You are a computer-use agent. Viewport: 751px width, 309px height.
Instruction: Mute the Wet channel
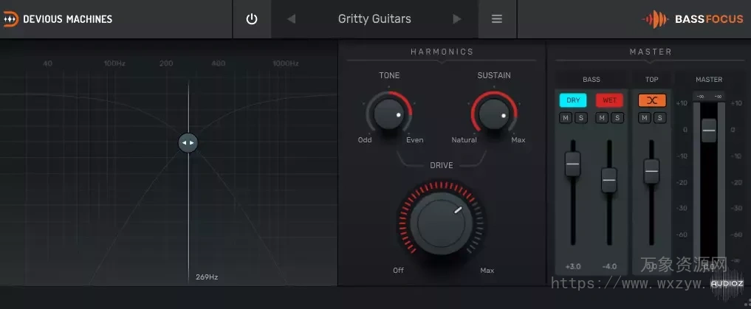coord(602,118)
